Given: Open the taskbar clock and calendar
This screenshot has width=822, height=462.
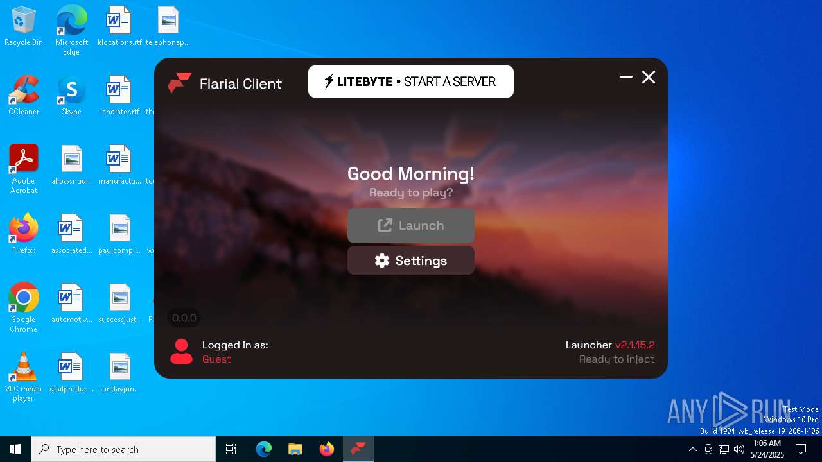Looking at the screenshot, I should pyautogui.click(x=767, y=449).
